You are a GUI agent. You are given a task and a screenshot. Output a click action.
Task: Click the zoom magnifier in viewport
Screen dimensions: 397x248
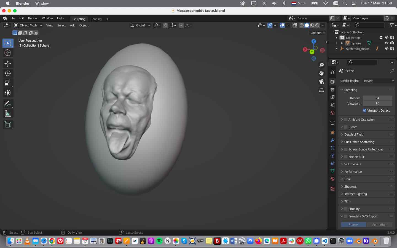[321, 65]
